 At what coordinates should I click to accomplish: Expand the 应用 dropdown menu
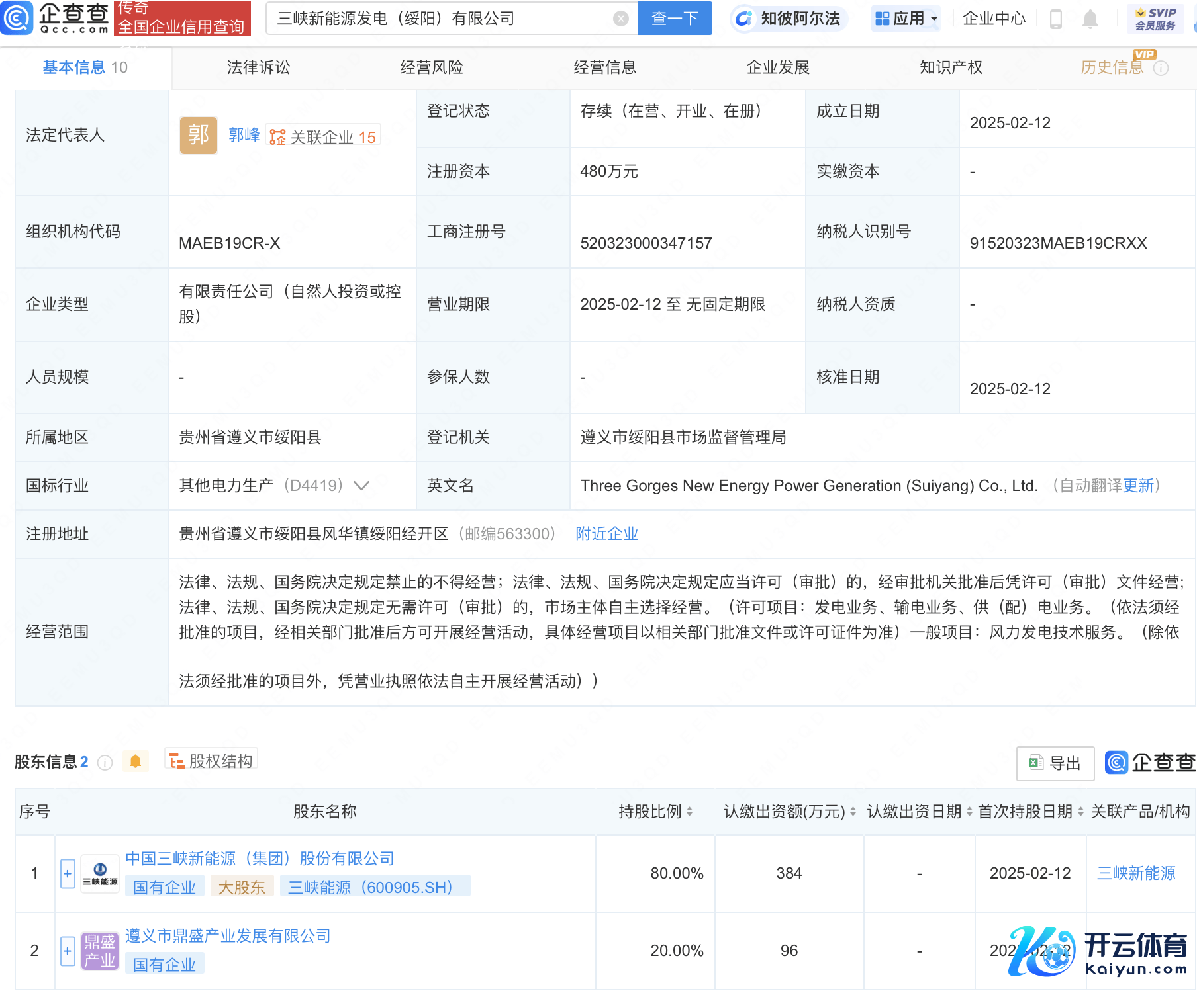(906, 19)
